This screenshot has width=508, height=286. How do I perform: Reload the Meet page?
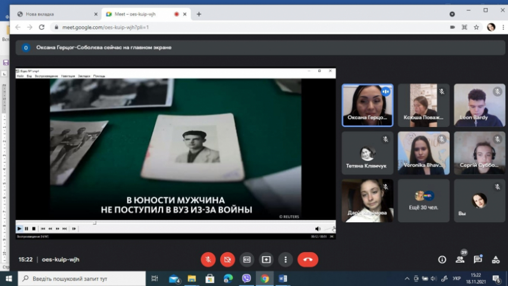(42, 27)
